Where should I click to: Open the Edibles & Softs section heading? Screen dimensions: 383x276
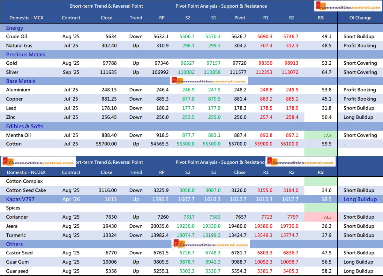coord(25,126)
